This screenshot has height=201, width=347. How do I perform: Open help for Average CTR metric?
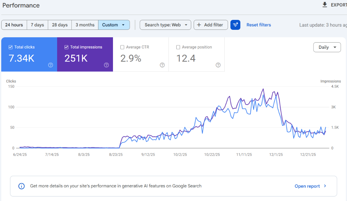[162, 65]
